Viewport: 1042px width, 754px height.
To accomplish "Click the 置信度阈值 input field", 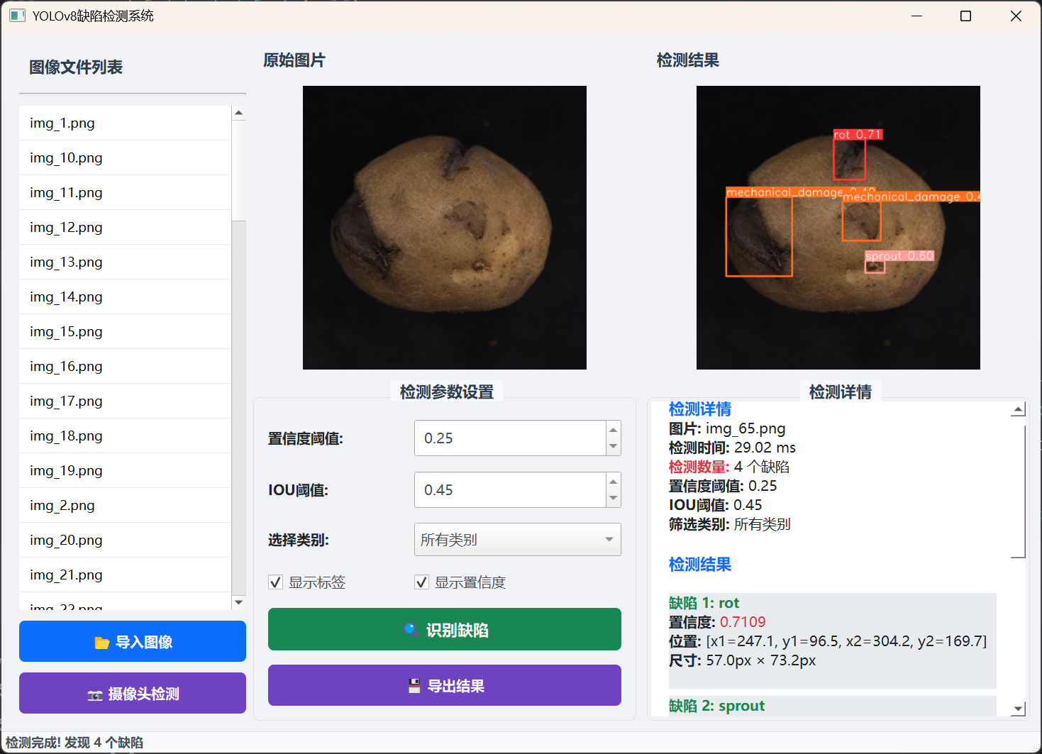I will [x=509, y=438].
